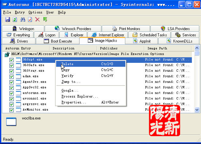Switch to the Logon tab
This screenshot has width=201, height=144.
tap(47, 35)
